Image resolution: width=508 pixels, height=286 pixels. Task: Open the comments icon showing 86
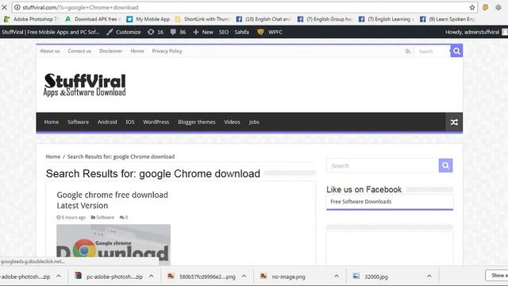(x=178, y=32)
